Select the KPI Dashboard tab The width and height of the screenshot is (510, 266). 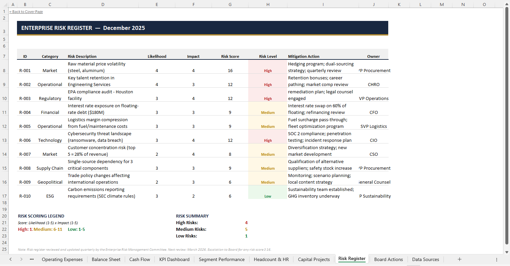click(x=174, y=259)
